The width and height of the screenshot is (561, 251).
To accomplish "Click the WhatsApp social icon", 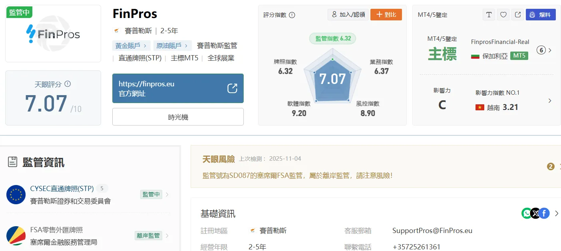I will pyautogui.click(x=527, y=213).
